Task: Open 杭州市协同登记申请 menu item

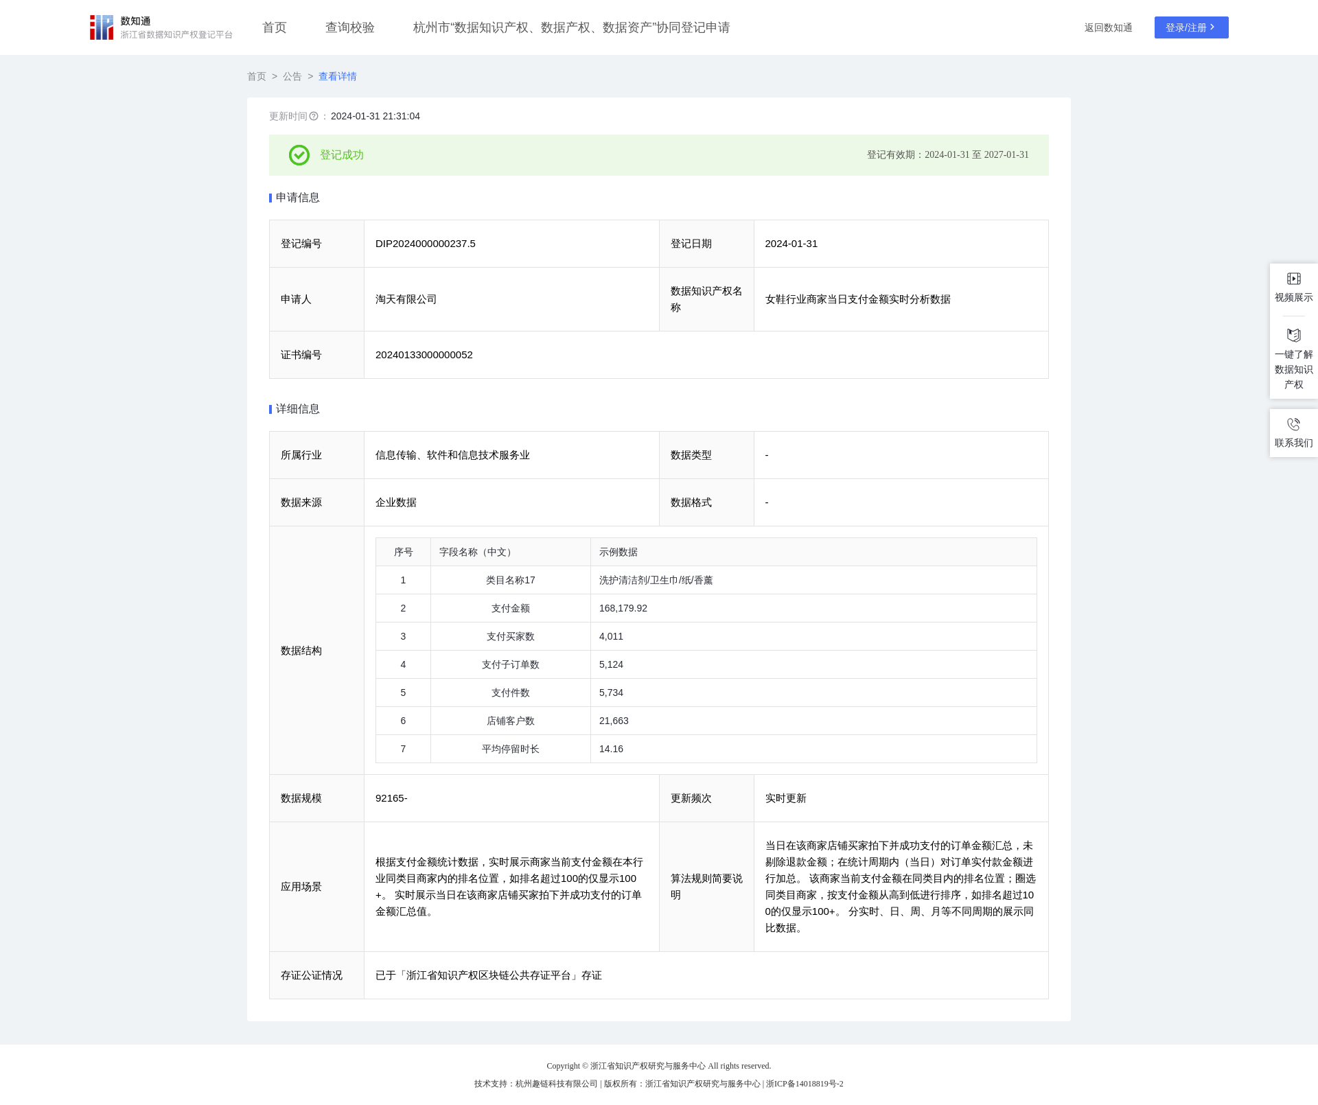Action: [572, 27]
